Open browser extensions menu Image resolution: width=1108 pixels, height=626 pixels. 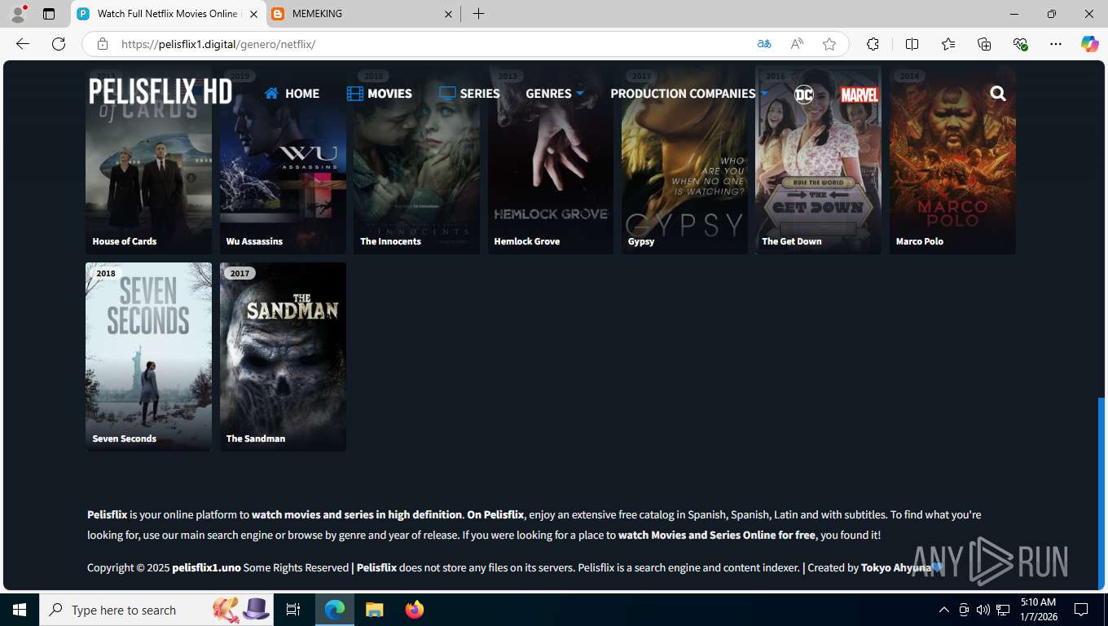tap(873, 44)
